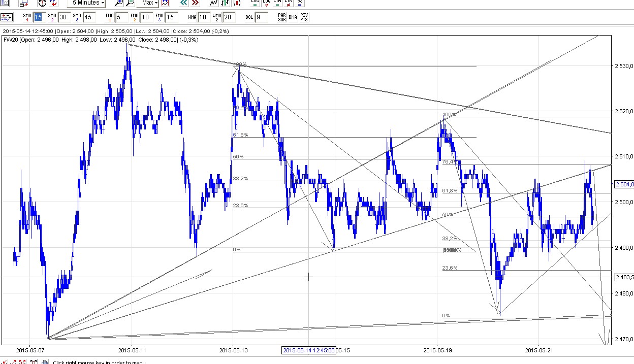
Task: Toggle the WMA 2 indicator
Action: (217, 17)
